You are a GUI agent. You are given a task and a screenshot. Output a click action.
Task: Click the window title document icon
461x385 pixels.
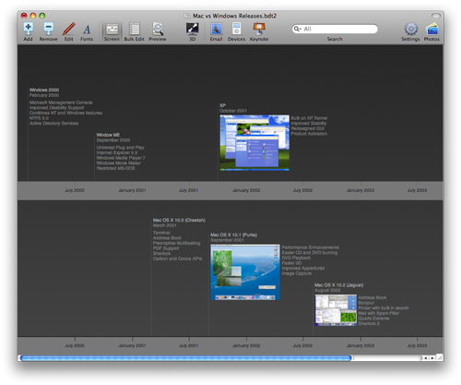pyautogui.click(x=187, y=16)
